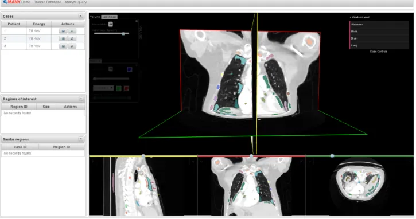Viewport: 416px width, 219px height.
Task: Open Browse Database page
Action: click(x=47, y=2)
